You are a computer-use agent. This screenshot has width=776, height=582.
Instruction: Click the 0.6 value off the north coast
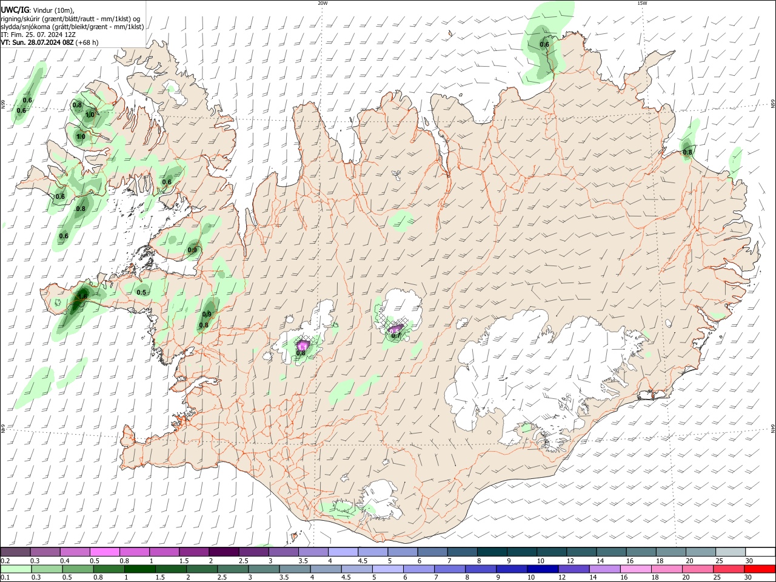pyautogui.click(x=544, y=44)
